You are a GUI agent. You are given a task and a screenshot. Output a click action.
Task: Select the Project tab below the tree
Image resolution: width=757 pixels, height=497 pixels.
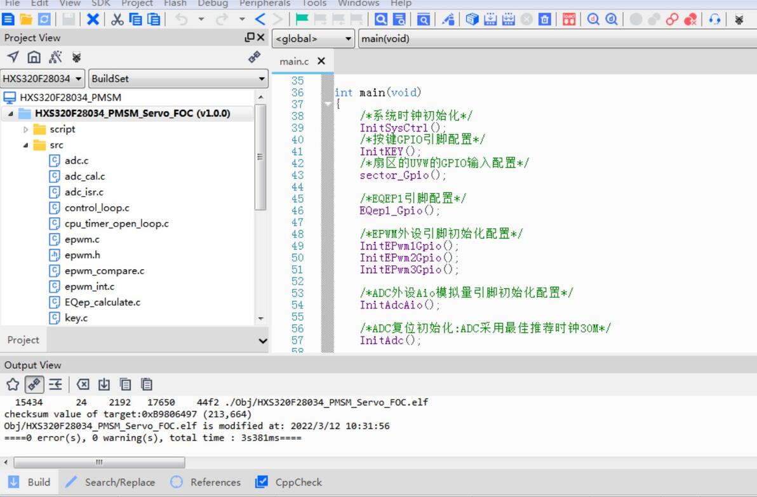(x=23, y=340)
